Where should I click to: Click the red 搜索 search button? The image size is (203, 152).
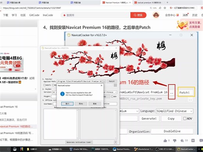point(138,15)
